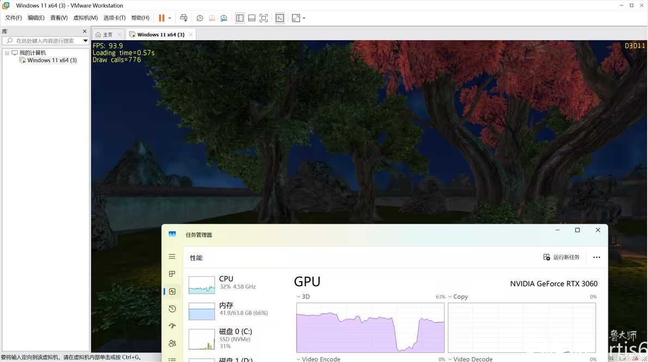Click the Copy GPU usage graph
This screenshot has width=648, height=362.
(522, 328)
